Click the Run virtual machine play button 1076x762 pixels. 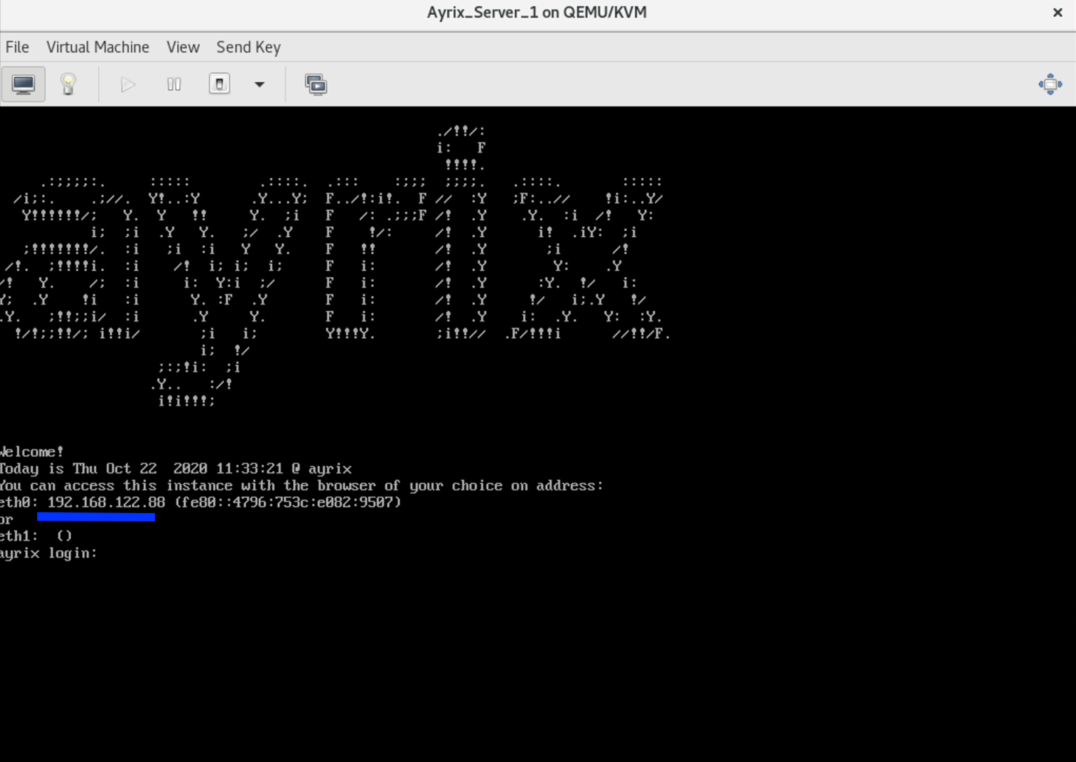[128, 84]
